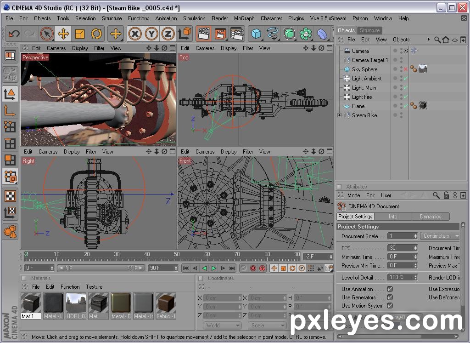Select the Mat.1 material thumbnail
This screenshot has width=470, height=343.
(31, 306)
